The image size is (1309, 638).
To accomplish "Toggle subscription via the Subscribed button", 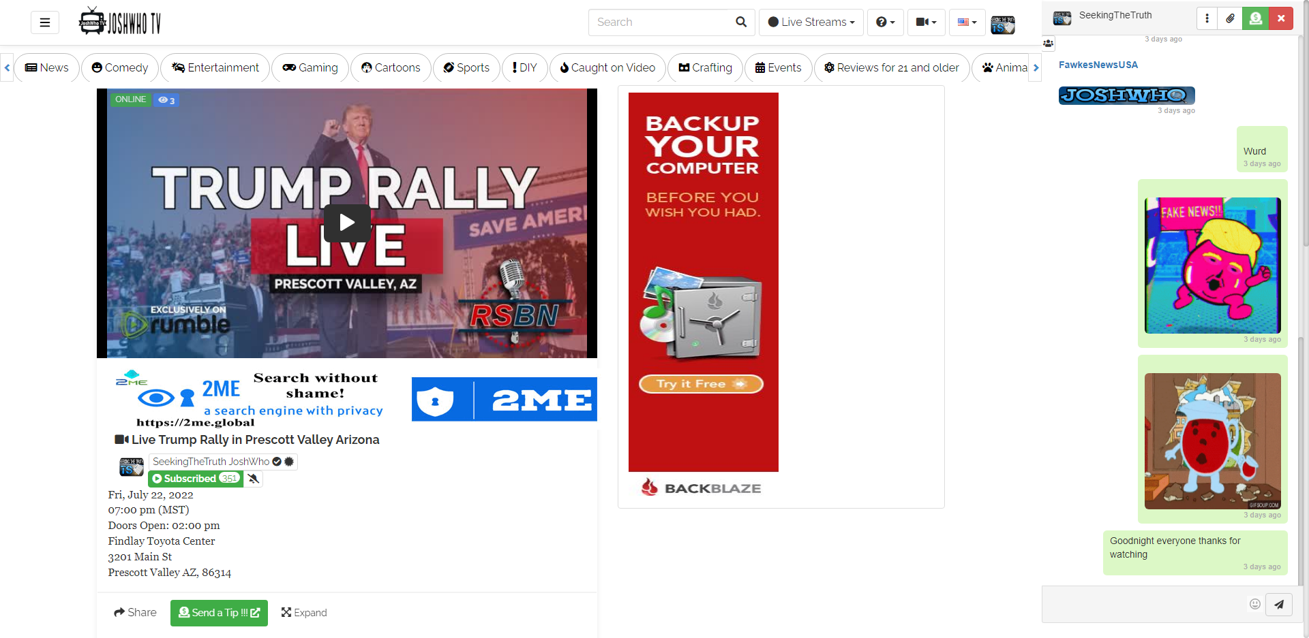I will (x=195, y=479).
